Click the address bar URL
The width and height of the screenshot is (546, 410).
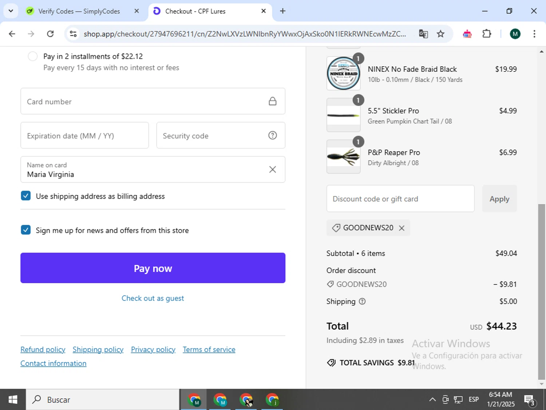coord(245,34)
